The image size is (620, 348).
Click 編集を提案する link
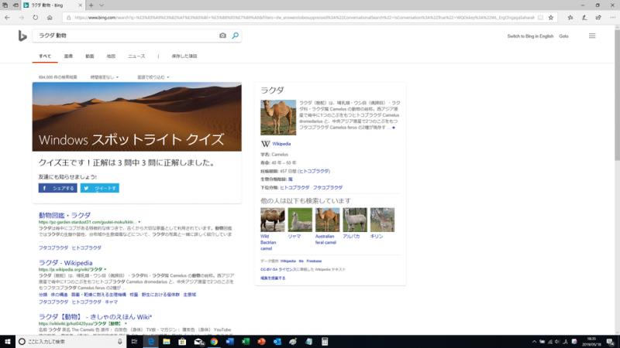tap(273, 278)
